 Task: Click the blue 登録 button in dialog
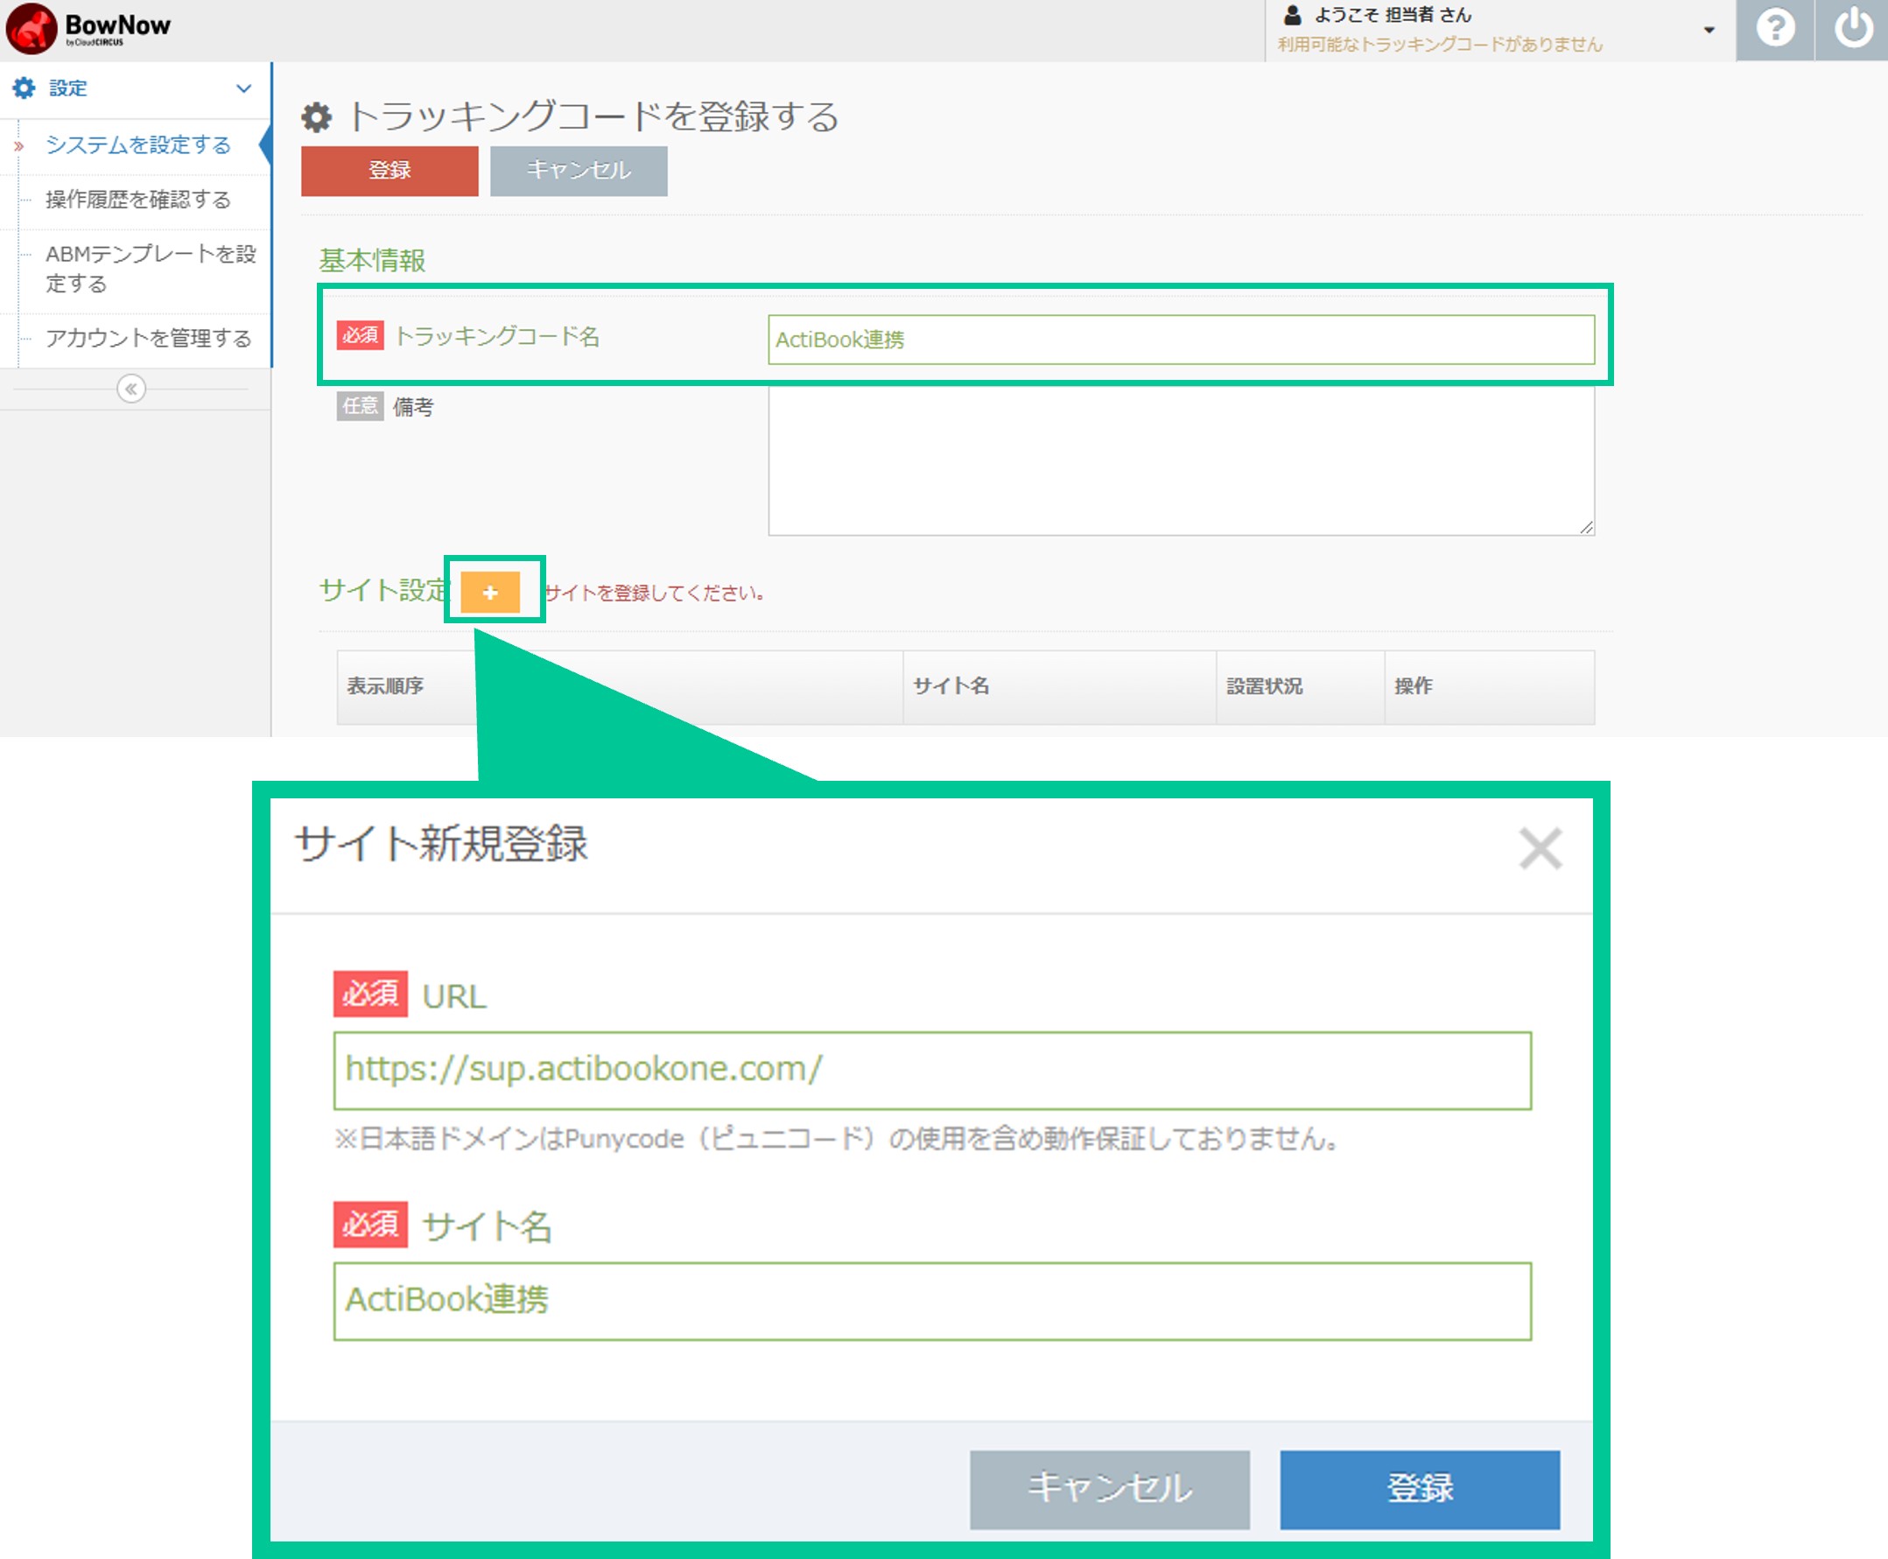[1421, 1490]
